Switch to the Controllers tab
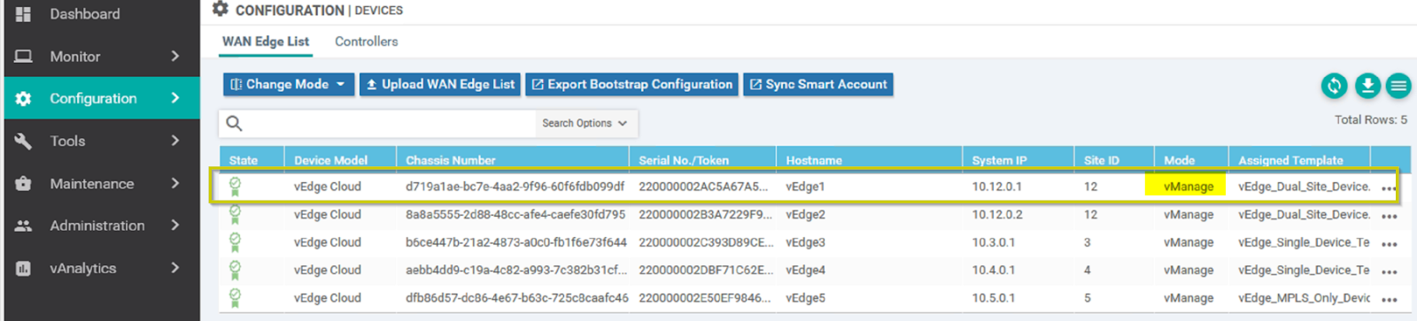Screen dimensions: 1417x321 coord(366,42)
